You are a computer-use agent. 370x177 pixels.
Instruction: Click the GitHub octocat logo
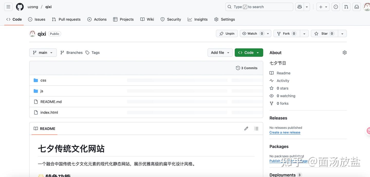(x=20, y=7)
